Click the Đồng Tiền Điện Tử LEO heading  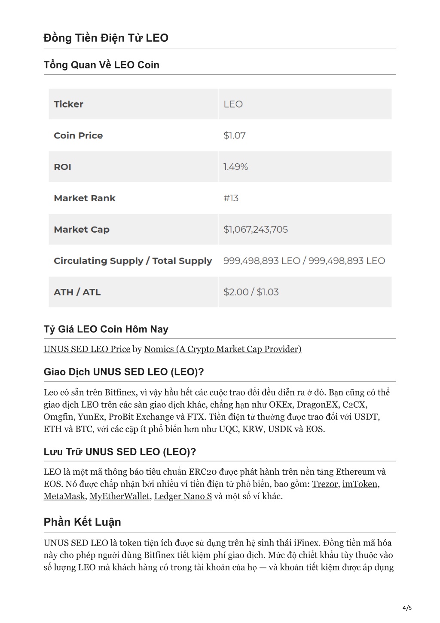(x=106, y=38)
